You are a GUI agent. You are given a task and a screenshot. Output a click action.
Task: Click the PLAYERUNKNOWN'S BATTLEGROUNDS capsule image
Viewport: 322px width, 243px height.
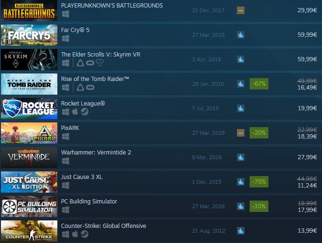pyautogui.click(x=29, y=10)
